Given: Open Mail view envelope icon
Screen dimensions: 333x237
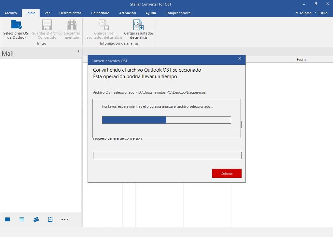Looking at the screenshot, I should (7, 219).
